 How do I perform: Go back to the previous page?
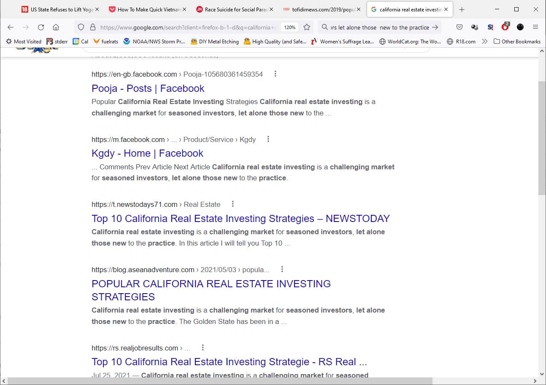point(11,27)
